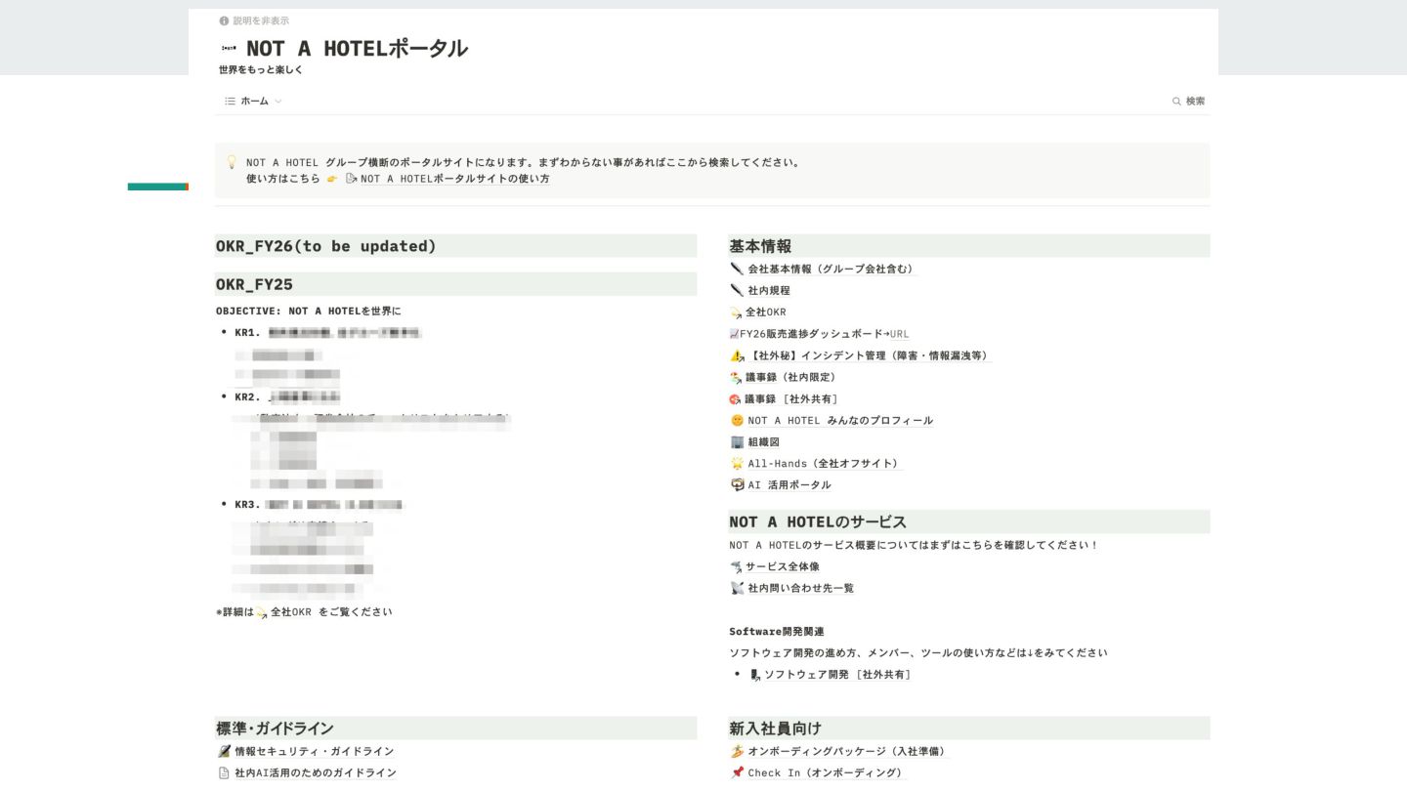Open 社内AI活用のためのガイドライン page
The image size is (1407, 791).
(315, 773)
